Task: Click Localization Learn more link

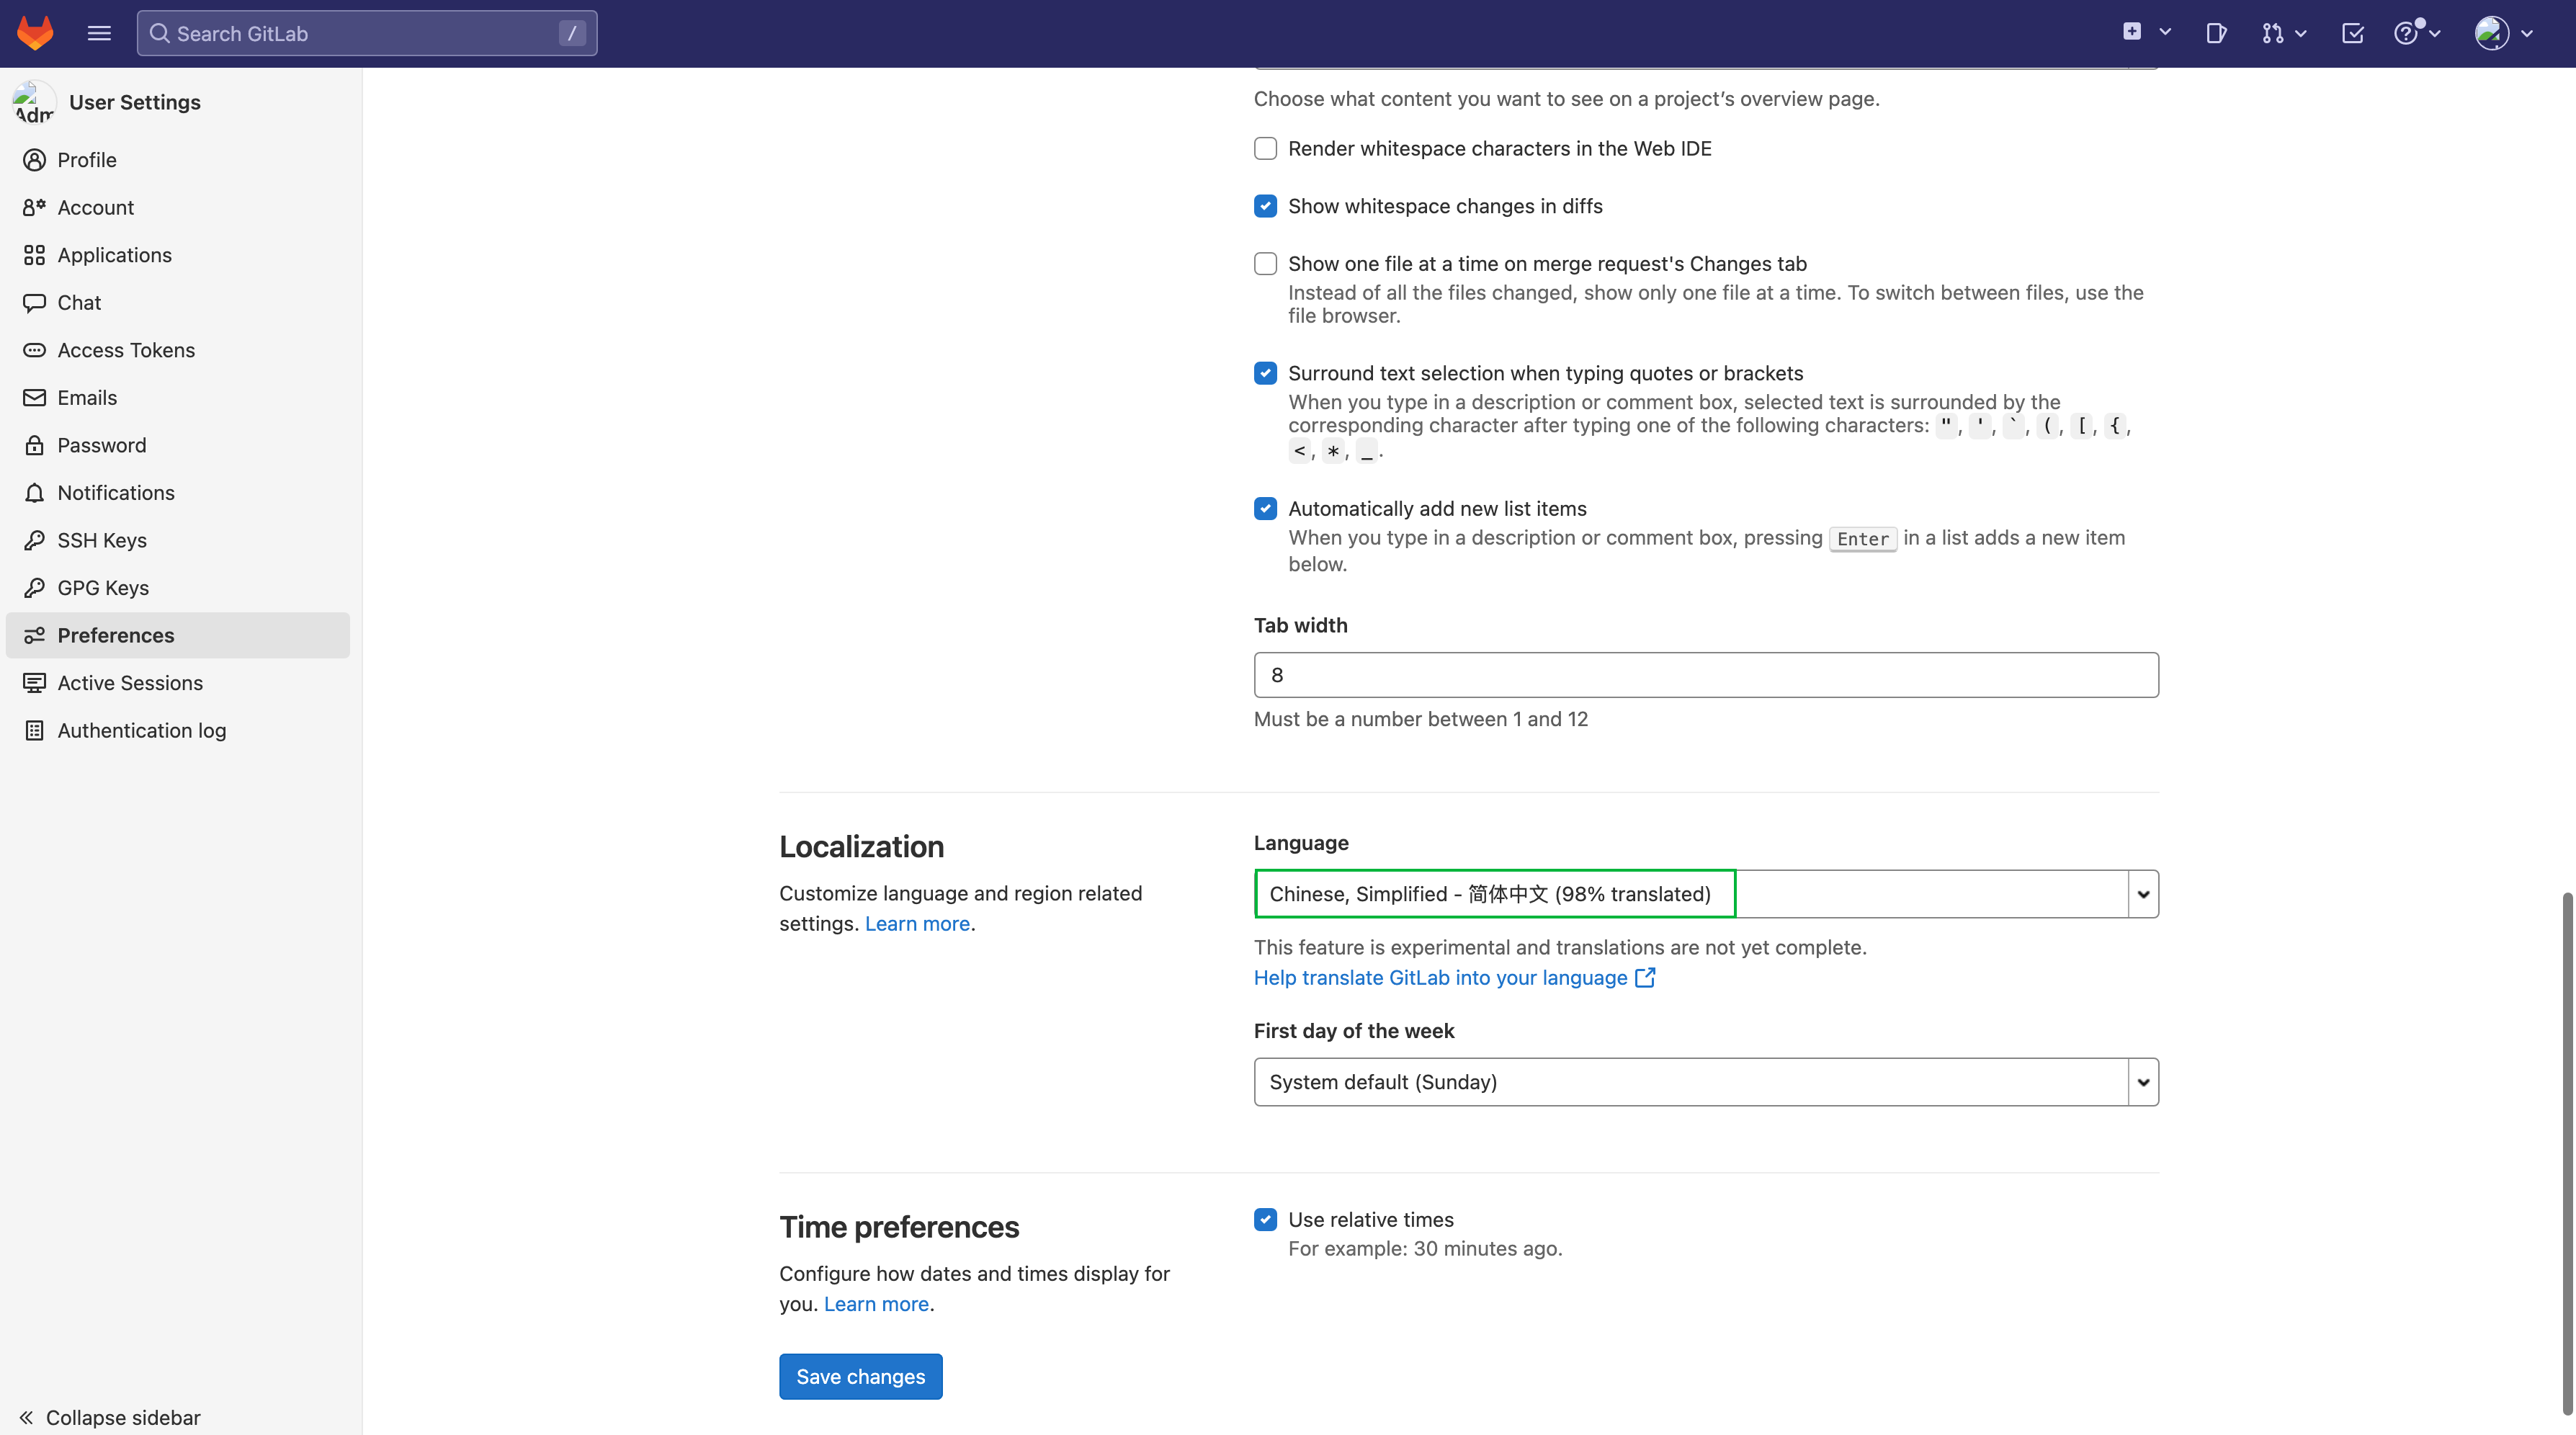Action: [x=917, y=924]
